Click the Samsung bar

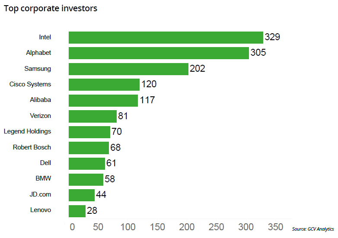coord(128,69)
